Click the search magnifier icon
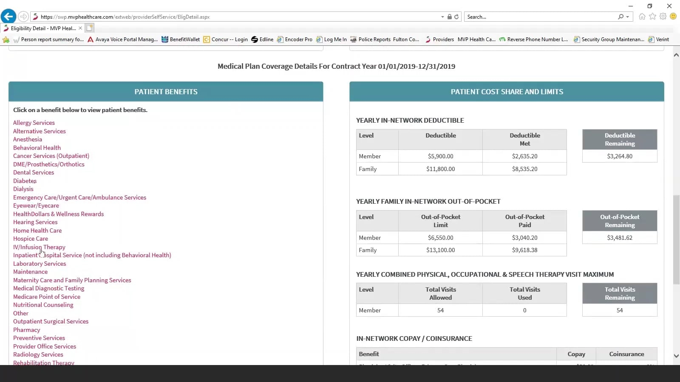Viewport: 680px width, 382px height. coord(620,17)
